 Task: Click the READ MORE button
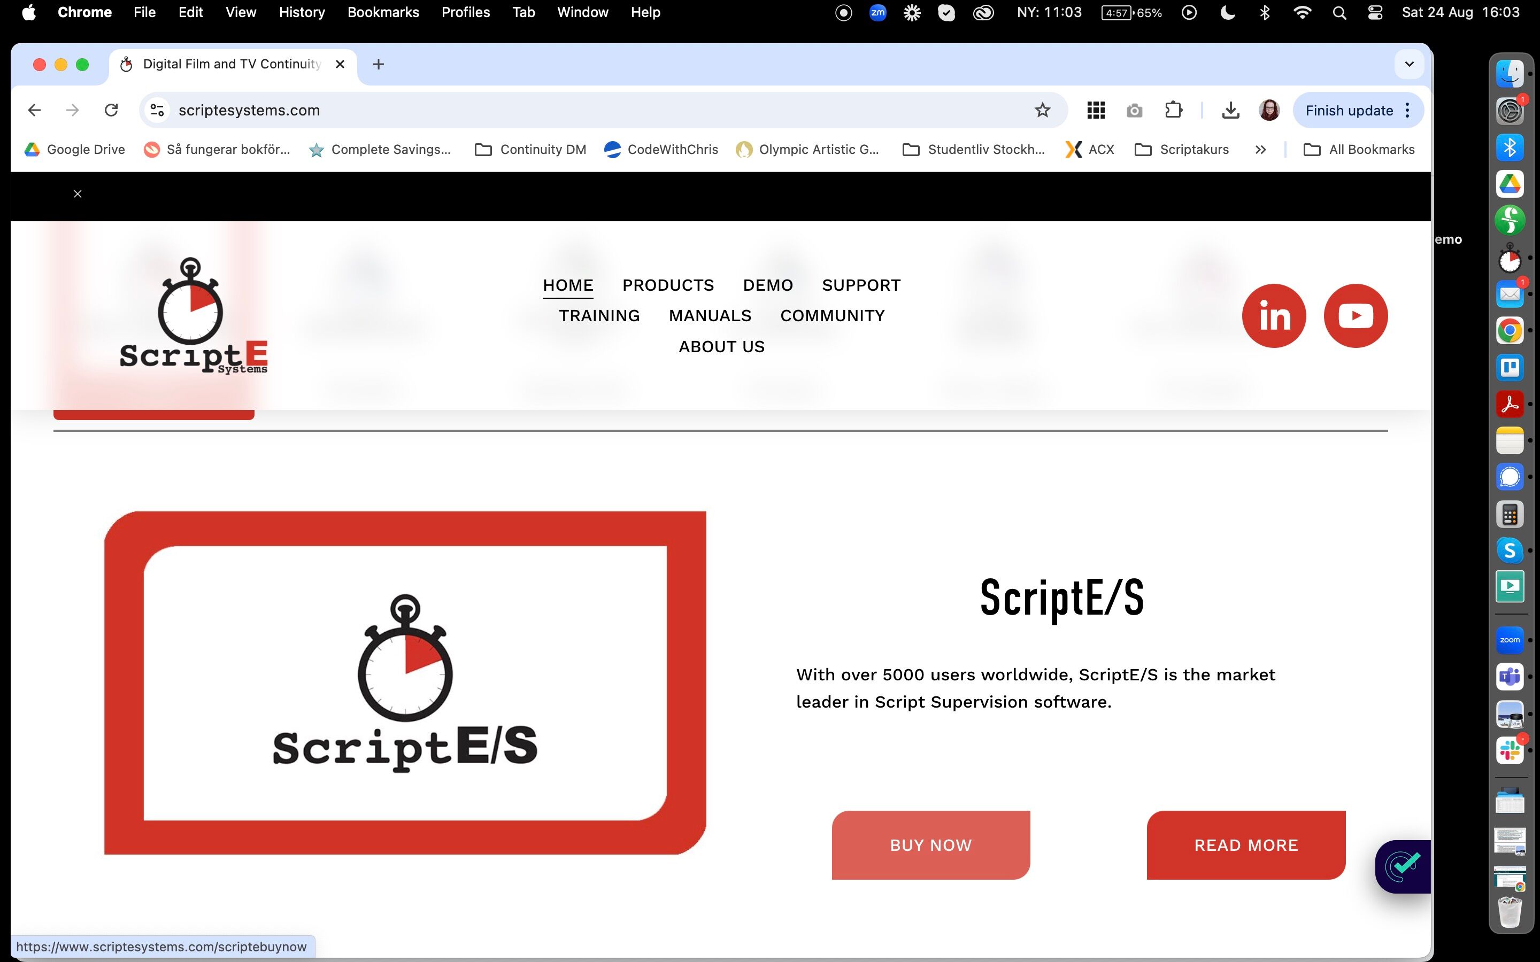(x=1245, y=845)
